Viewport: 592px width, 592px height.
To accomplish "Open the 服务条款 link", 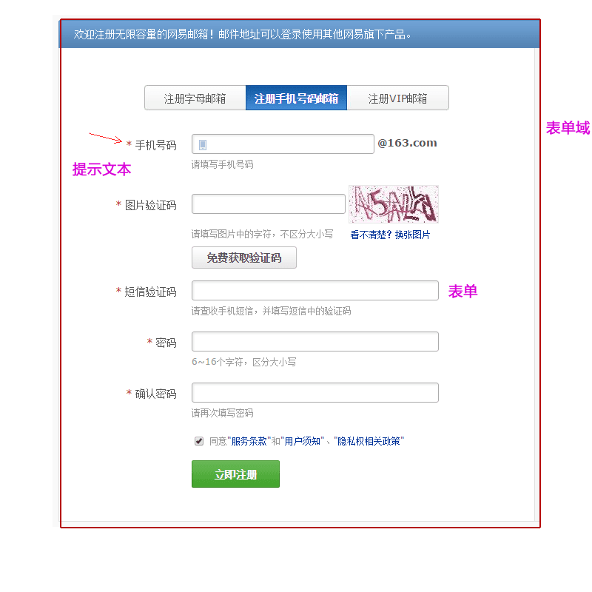I will click(x=249, y=441).
